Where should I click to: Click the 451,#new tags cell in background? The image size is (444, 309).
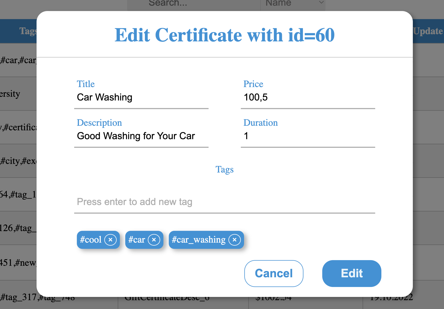tap(18, 263)
